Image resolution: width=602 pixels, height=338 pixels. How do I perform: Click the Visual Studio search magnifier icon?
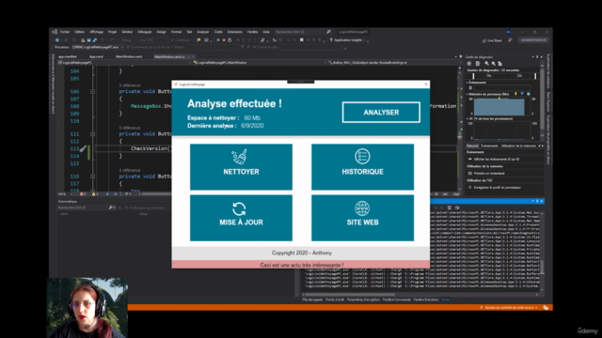click(x=328, y=32)
